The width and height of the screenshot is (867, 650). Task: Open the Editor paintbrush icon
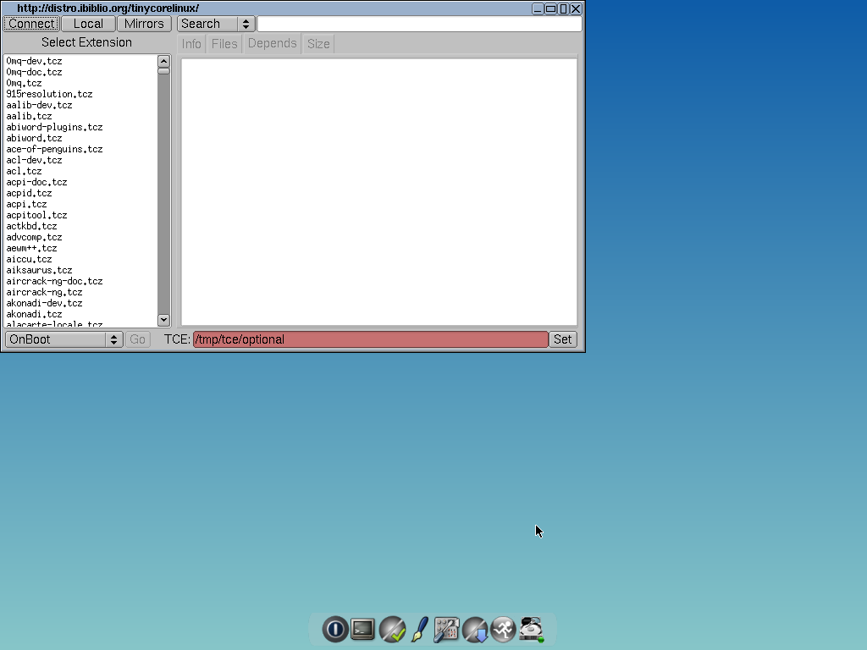point(419,629)
